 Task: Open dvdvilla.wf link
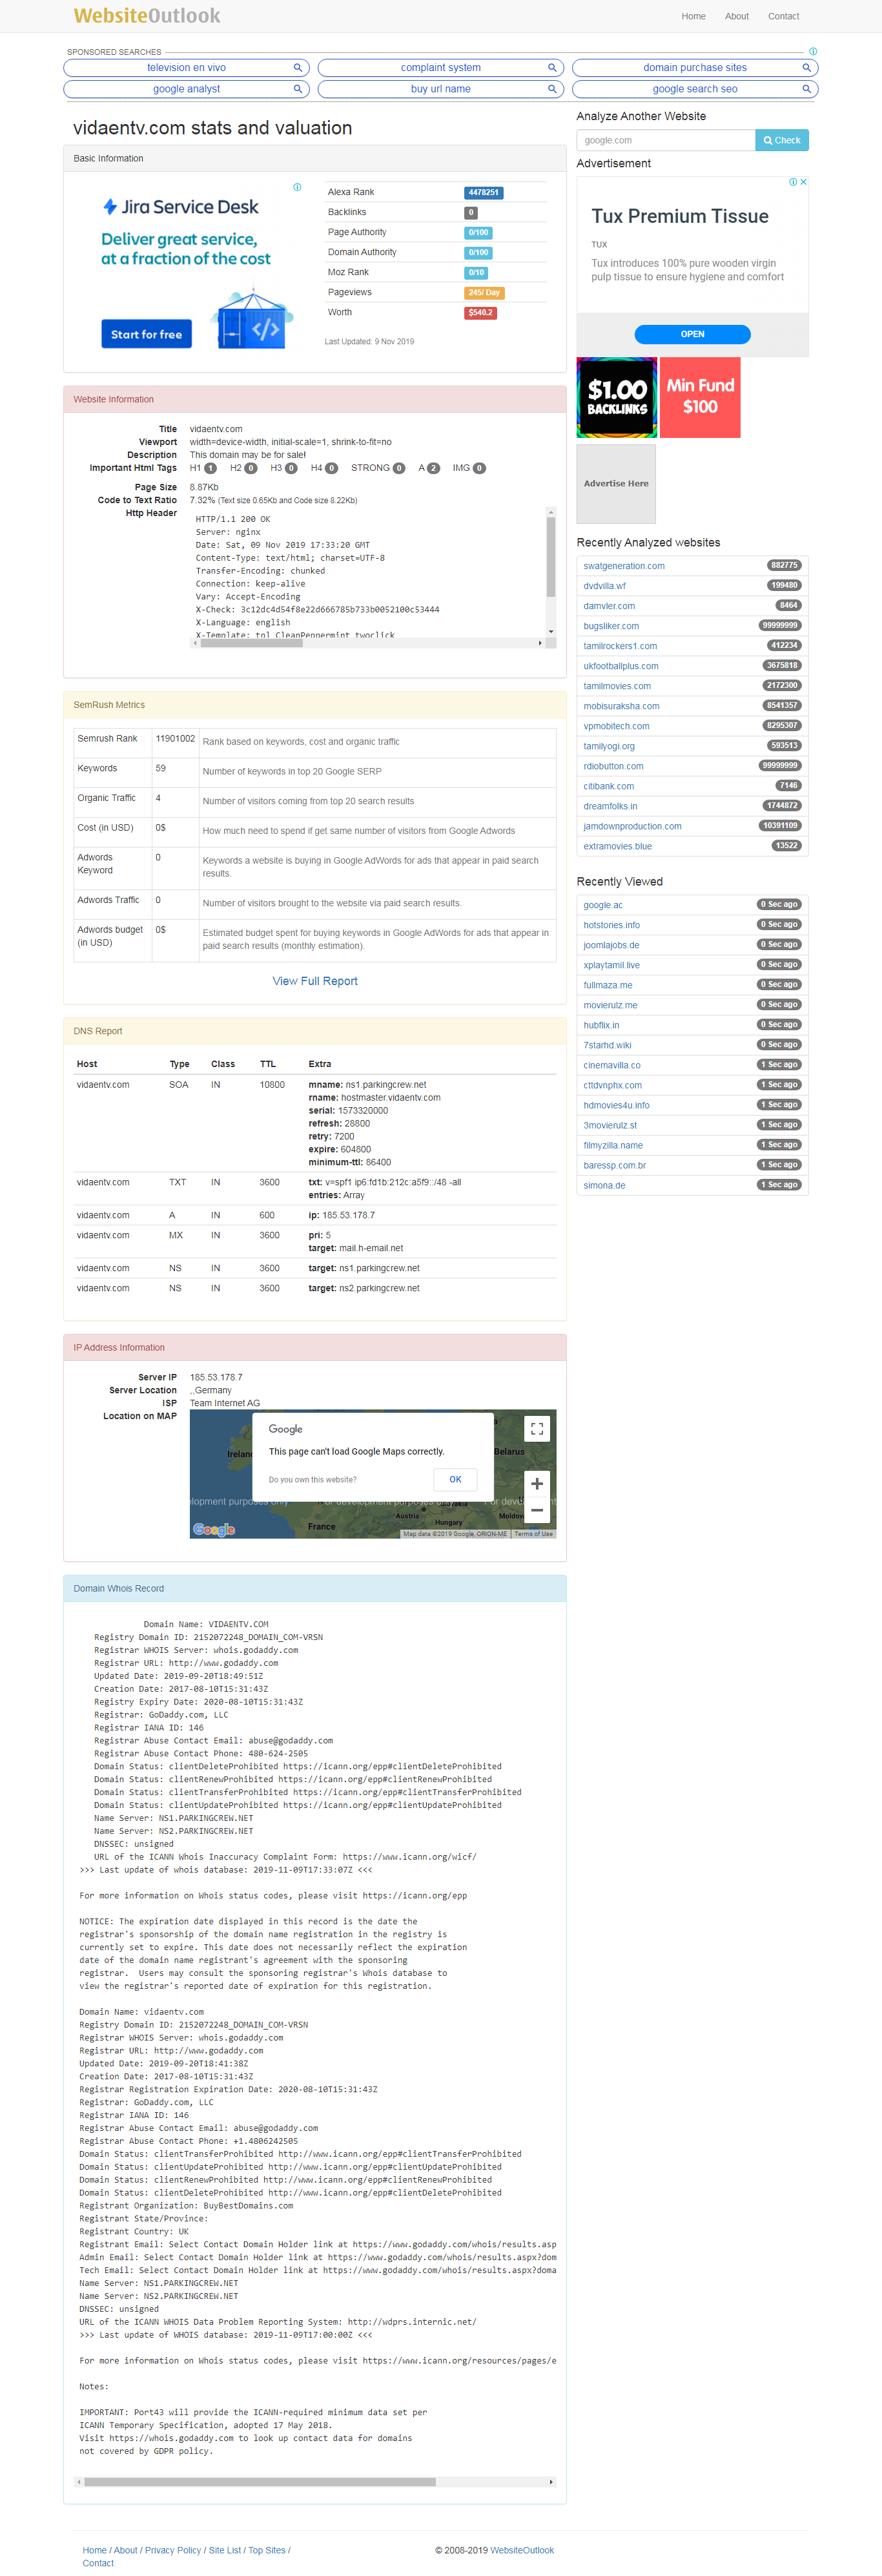point(605,586)
